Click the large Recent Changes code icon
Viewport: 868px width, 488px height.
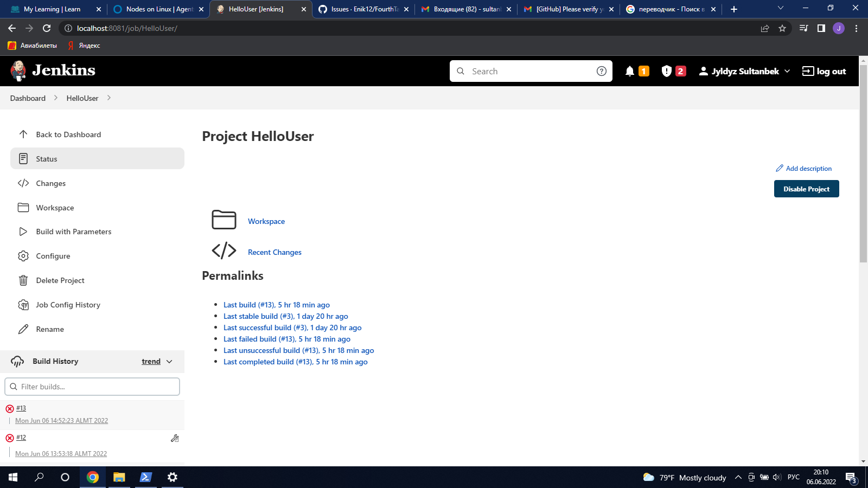[224, 251]
